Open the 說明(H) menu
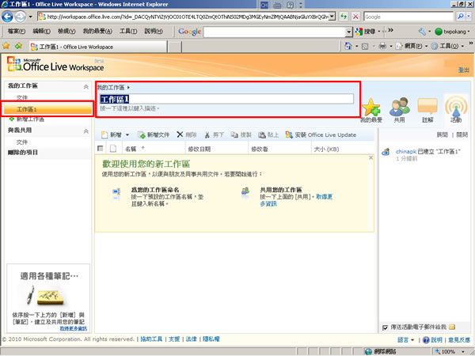The image size is (475, 356). click(154, 31)
